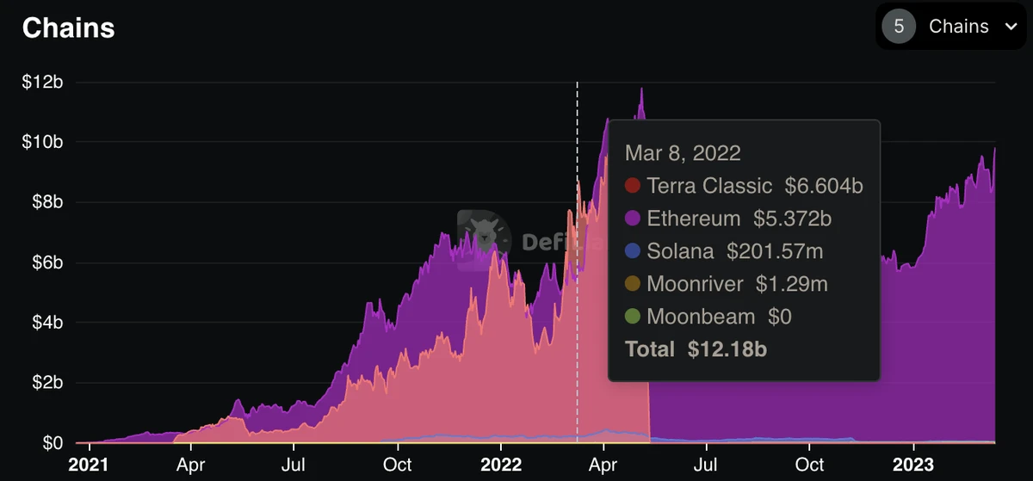Click the blue Solana legend dot
1033x481 pixels.
pyautogui.click(x=633, y=251)
